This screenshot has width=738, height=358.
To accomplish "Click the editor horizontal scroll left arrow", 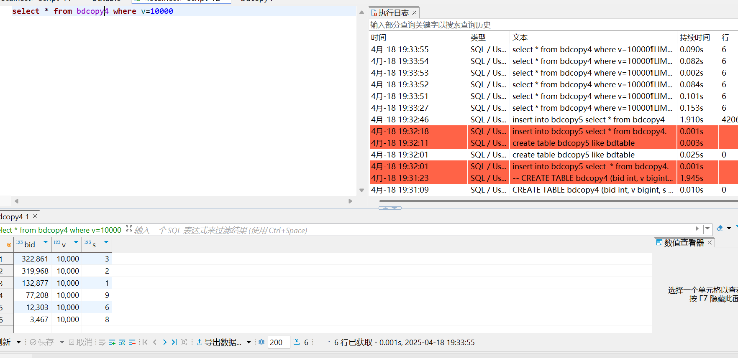I will (17, 201).
